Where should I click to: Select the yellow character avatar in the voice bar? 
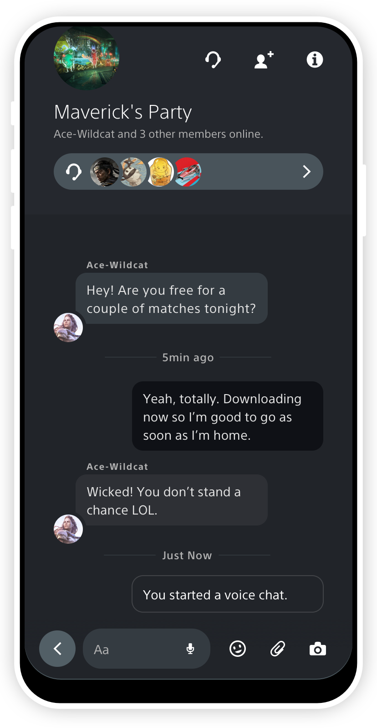point(160,172)
